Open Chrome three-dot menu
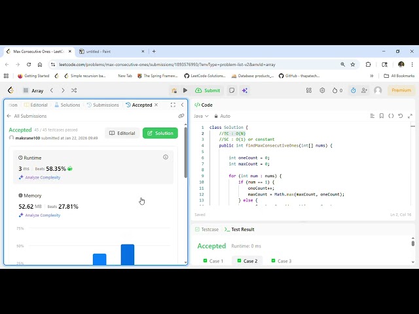This screenshot has height=314, width=419. pyautogui.click(x=412, y=64)
